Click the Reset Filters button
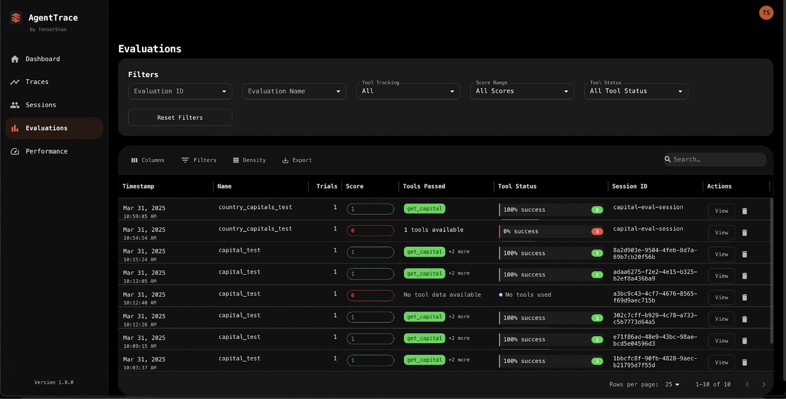 pos(180,117)
